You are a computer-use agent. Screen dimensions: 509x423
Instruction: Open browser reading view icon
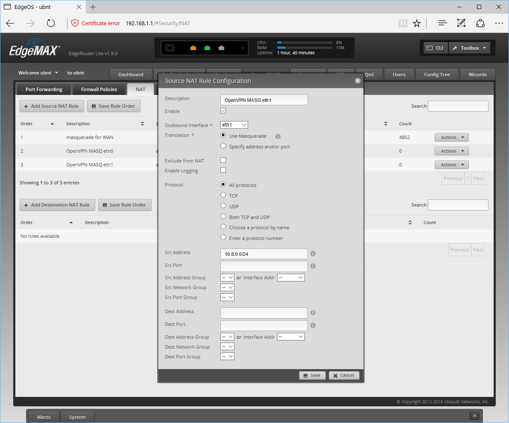point(403,23)
